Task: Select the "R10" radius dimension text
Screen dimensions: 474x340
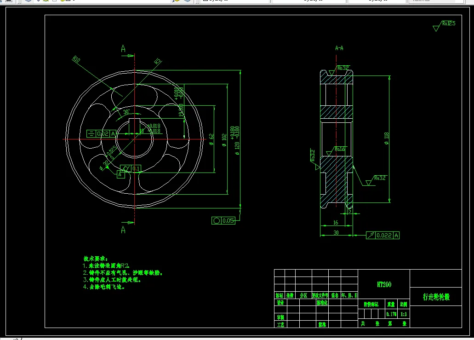Action: click(x=76, y=59)
